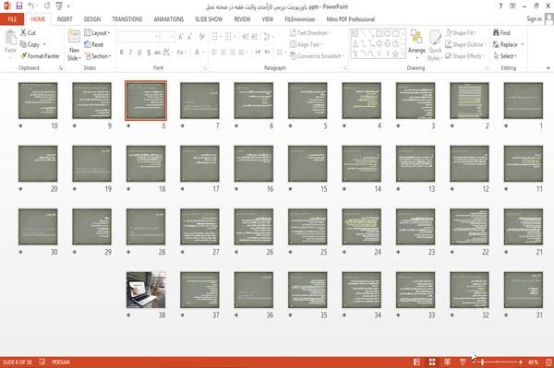This screenshot has height=368, width=554.
Task: Click the Save icon in quick access toolbar
Action: tap(19, 6)
